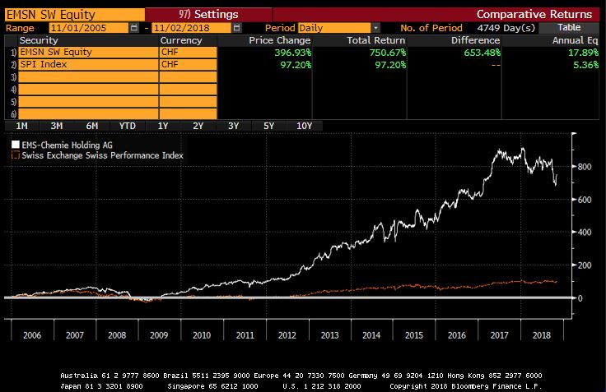The image size is (606, 392).
Task: Click the white EMS-Chemie Holding legend swatch
Action: pyautogui.click(x=16, y=145)
